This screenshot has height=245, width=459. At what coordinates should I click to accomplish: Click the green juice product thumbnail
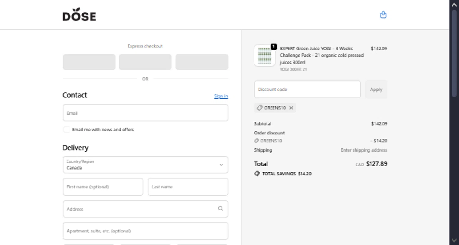265,56
